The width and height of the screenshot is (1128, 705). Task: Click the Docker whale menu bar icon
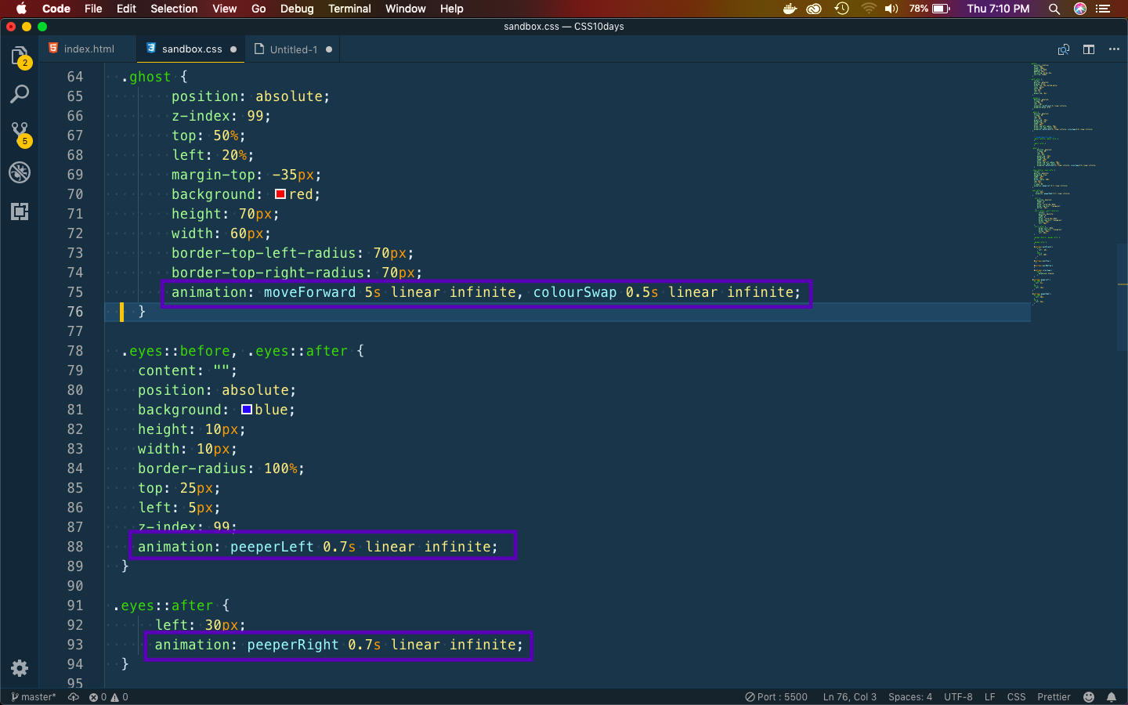point(790,9)
